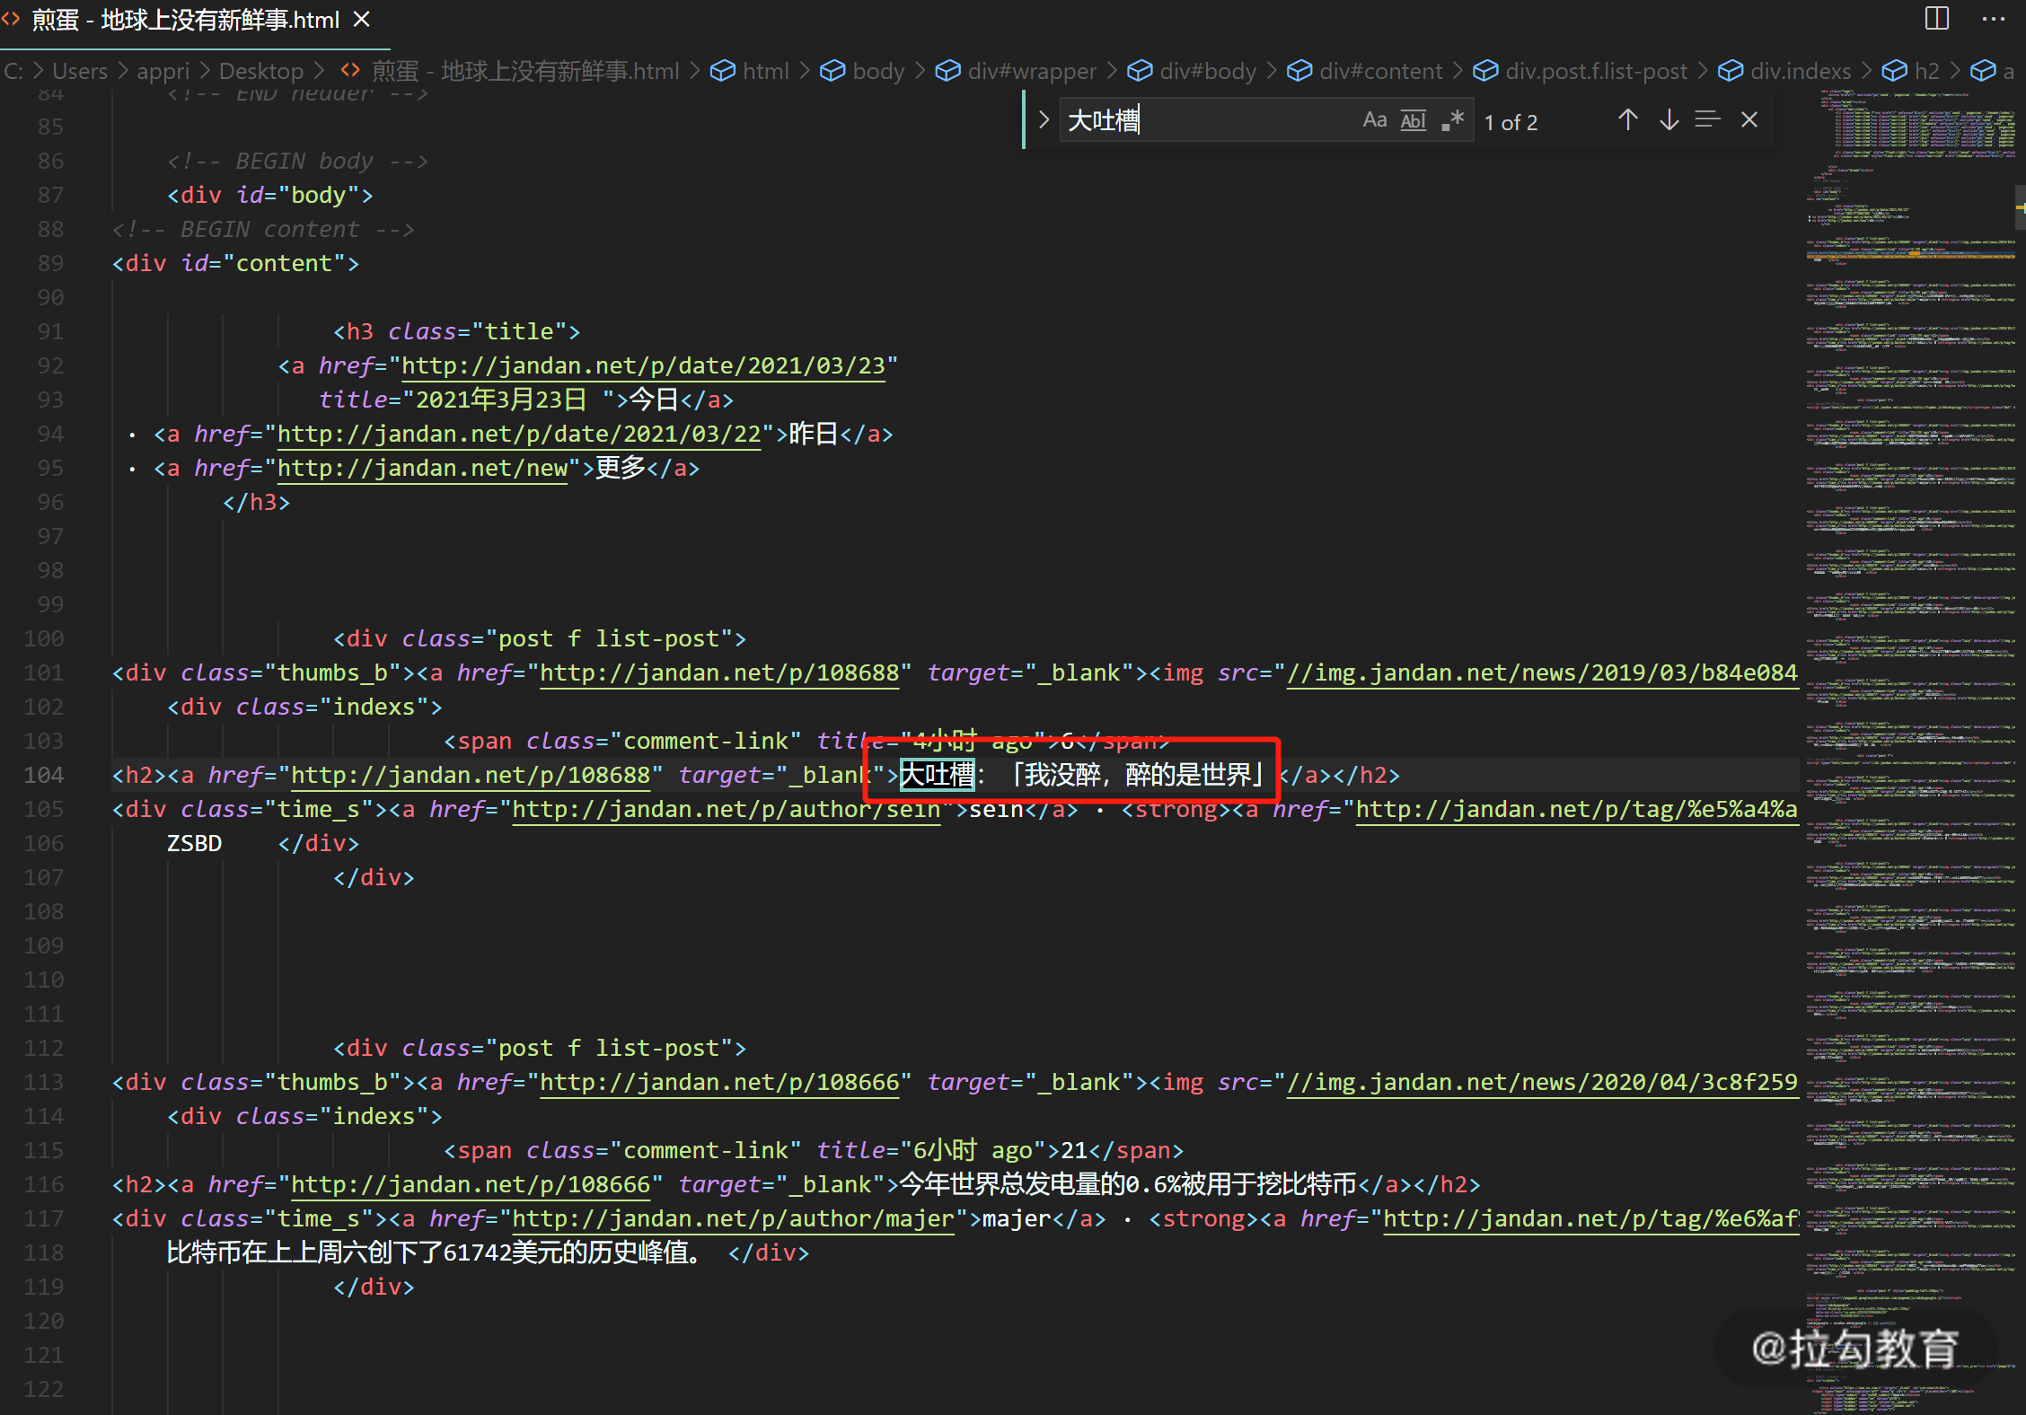
Task: Go to previous match arrow
Action: pos(1627,120)
